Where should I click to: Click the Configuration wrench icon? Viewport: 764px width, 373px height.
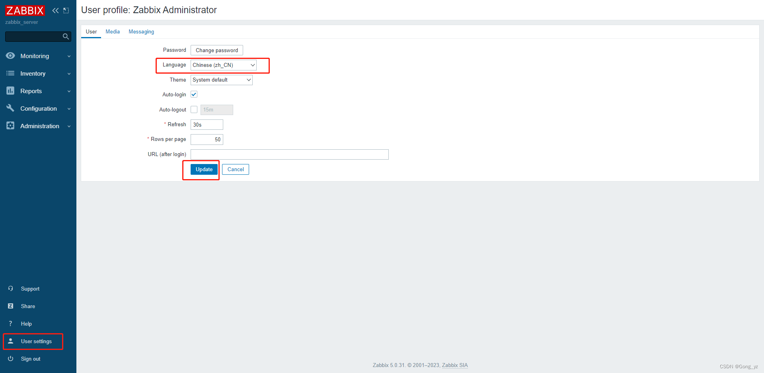pyautogui.click(x=10, y=108)
